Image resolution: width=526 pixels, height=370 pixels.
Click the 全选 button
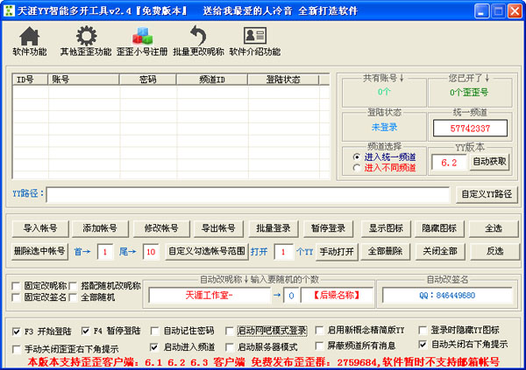click(494, 228)
